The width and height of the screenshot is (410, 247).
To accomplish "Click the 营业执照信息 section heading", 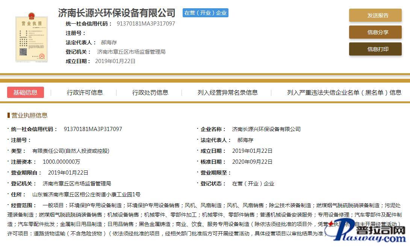I will pos(29,115).
